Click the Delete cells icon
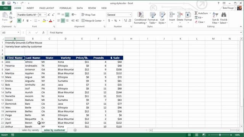The image size is (244, 137). point(180,15)
